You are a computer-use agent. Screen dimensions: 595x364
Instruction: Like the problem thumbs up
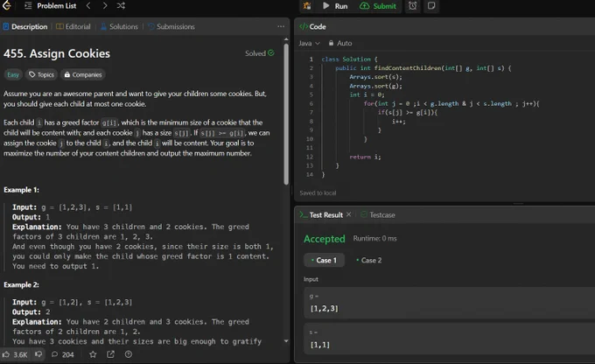(x=15, y=354)
